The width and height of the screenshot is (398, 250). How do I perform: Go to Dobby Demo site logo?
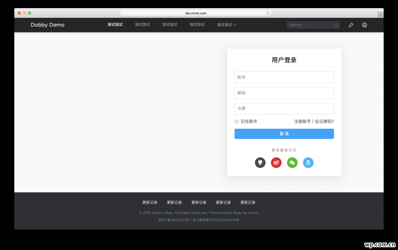click(47, 25)
